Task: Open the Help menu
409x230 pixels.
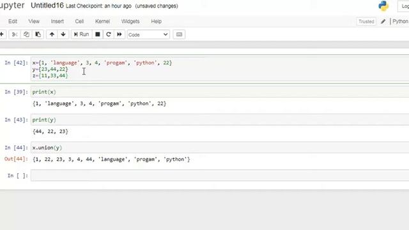Action: [x=156, y=21]
